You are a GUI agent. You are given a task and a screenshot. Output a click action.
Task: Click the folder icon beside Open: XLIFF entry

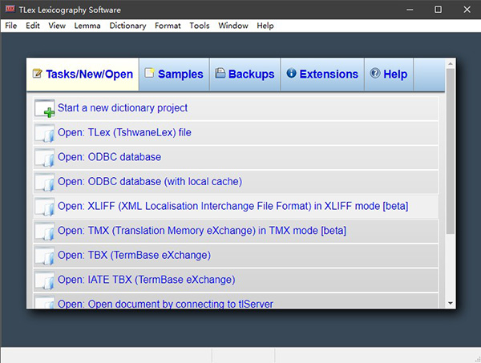pyautogui.click(x=44, y=207)
